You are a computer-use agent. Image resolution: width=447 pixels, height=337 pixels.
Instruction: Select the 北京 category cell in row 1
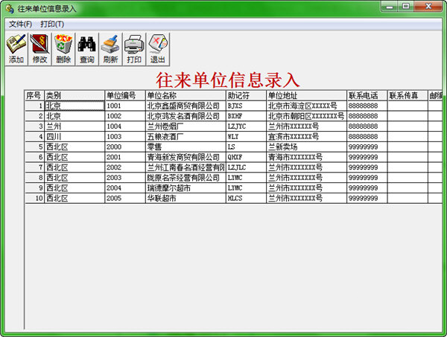pyautogui.click(x=74, y=106)
